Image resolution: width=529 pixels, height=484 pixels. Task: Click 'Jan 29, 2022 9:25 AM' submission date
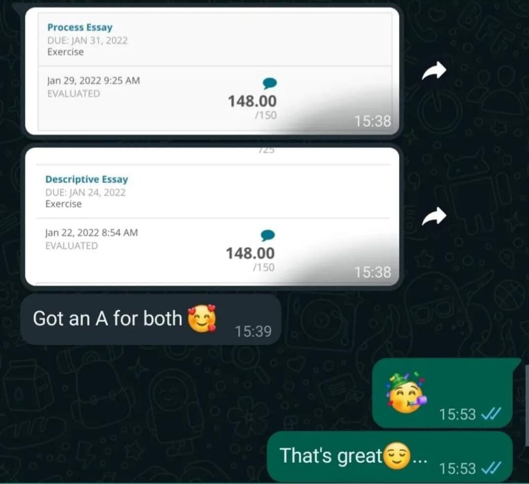click(94, 81)
